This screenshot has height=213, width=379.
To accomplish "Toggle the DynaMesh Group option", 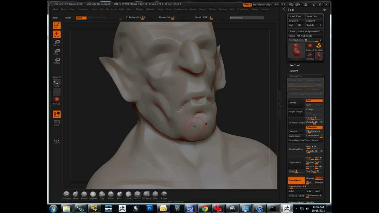I will tap(310, 178).
